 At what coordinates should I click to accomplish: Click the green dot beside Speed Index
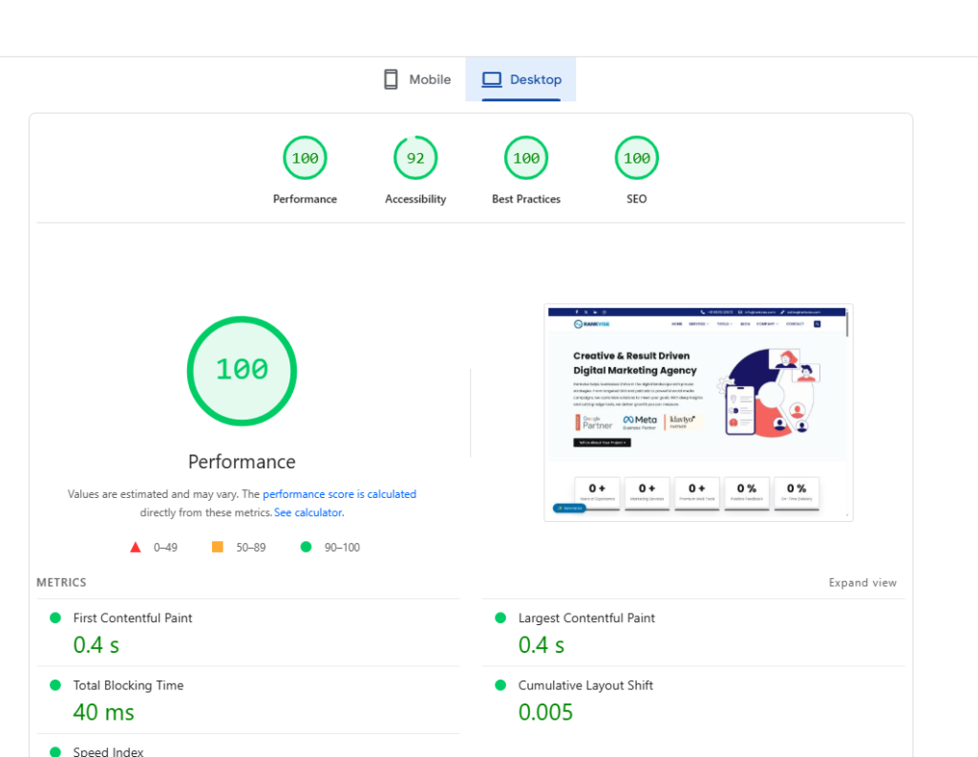55,750
